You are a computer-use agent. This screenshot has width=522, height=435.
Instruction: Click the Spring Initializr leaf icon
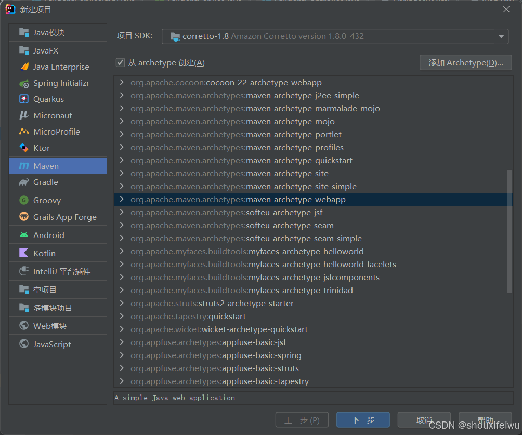(x=24, y=83)
